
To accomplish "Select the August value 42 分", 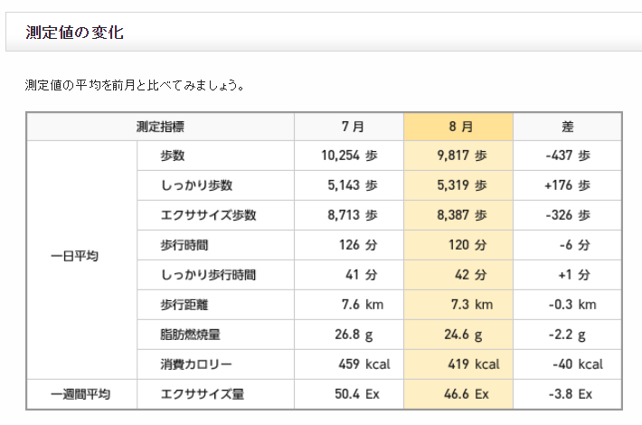I will click(471, 275).
